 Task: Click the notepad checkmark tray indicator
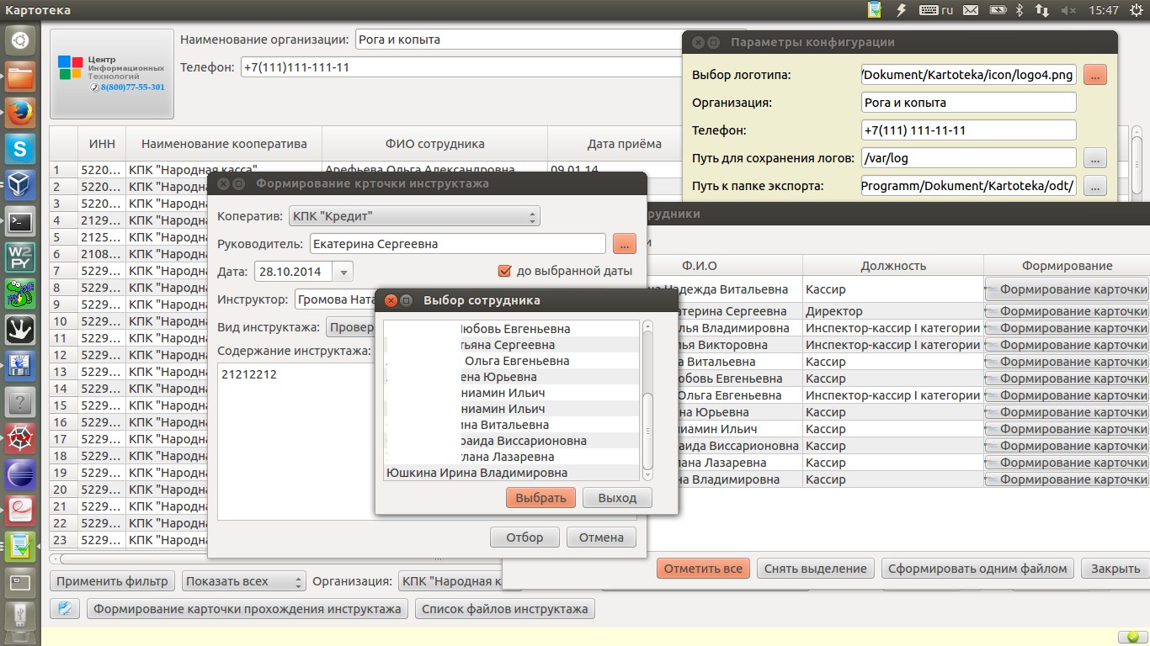[876, 10]
